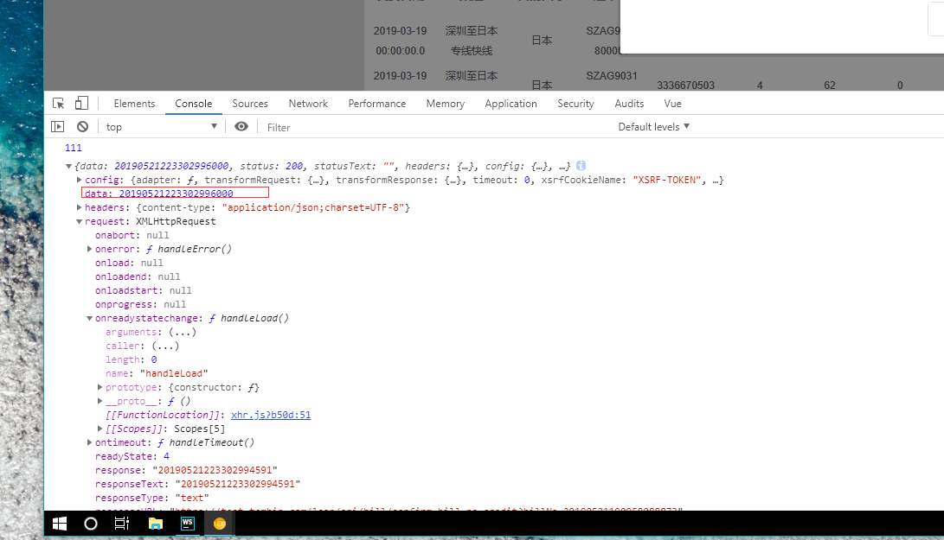Toggle the device toolbar

pos(80,103)
